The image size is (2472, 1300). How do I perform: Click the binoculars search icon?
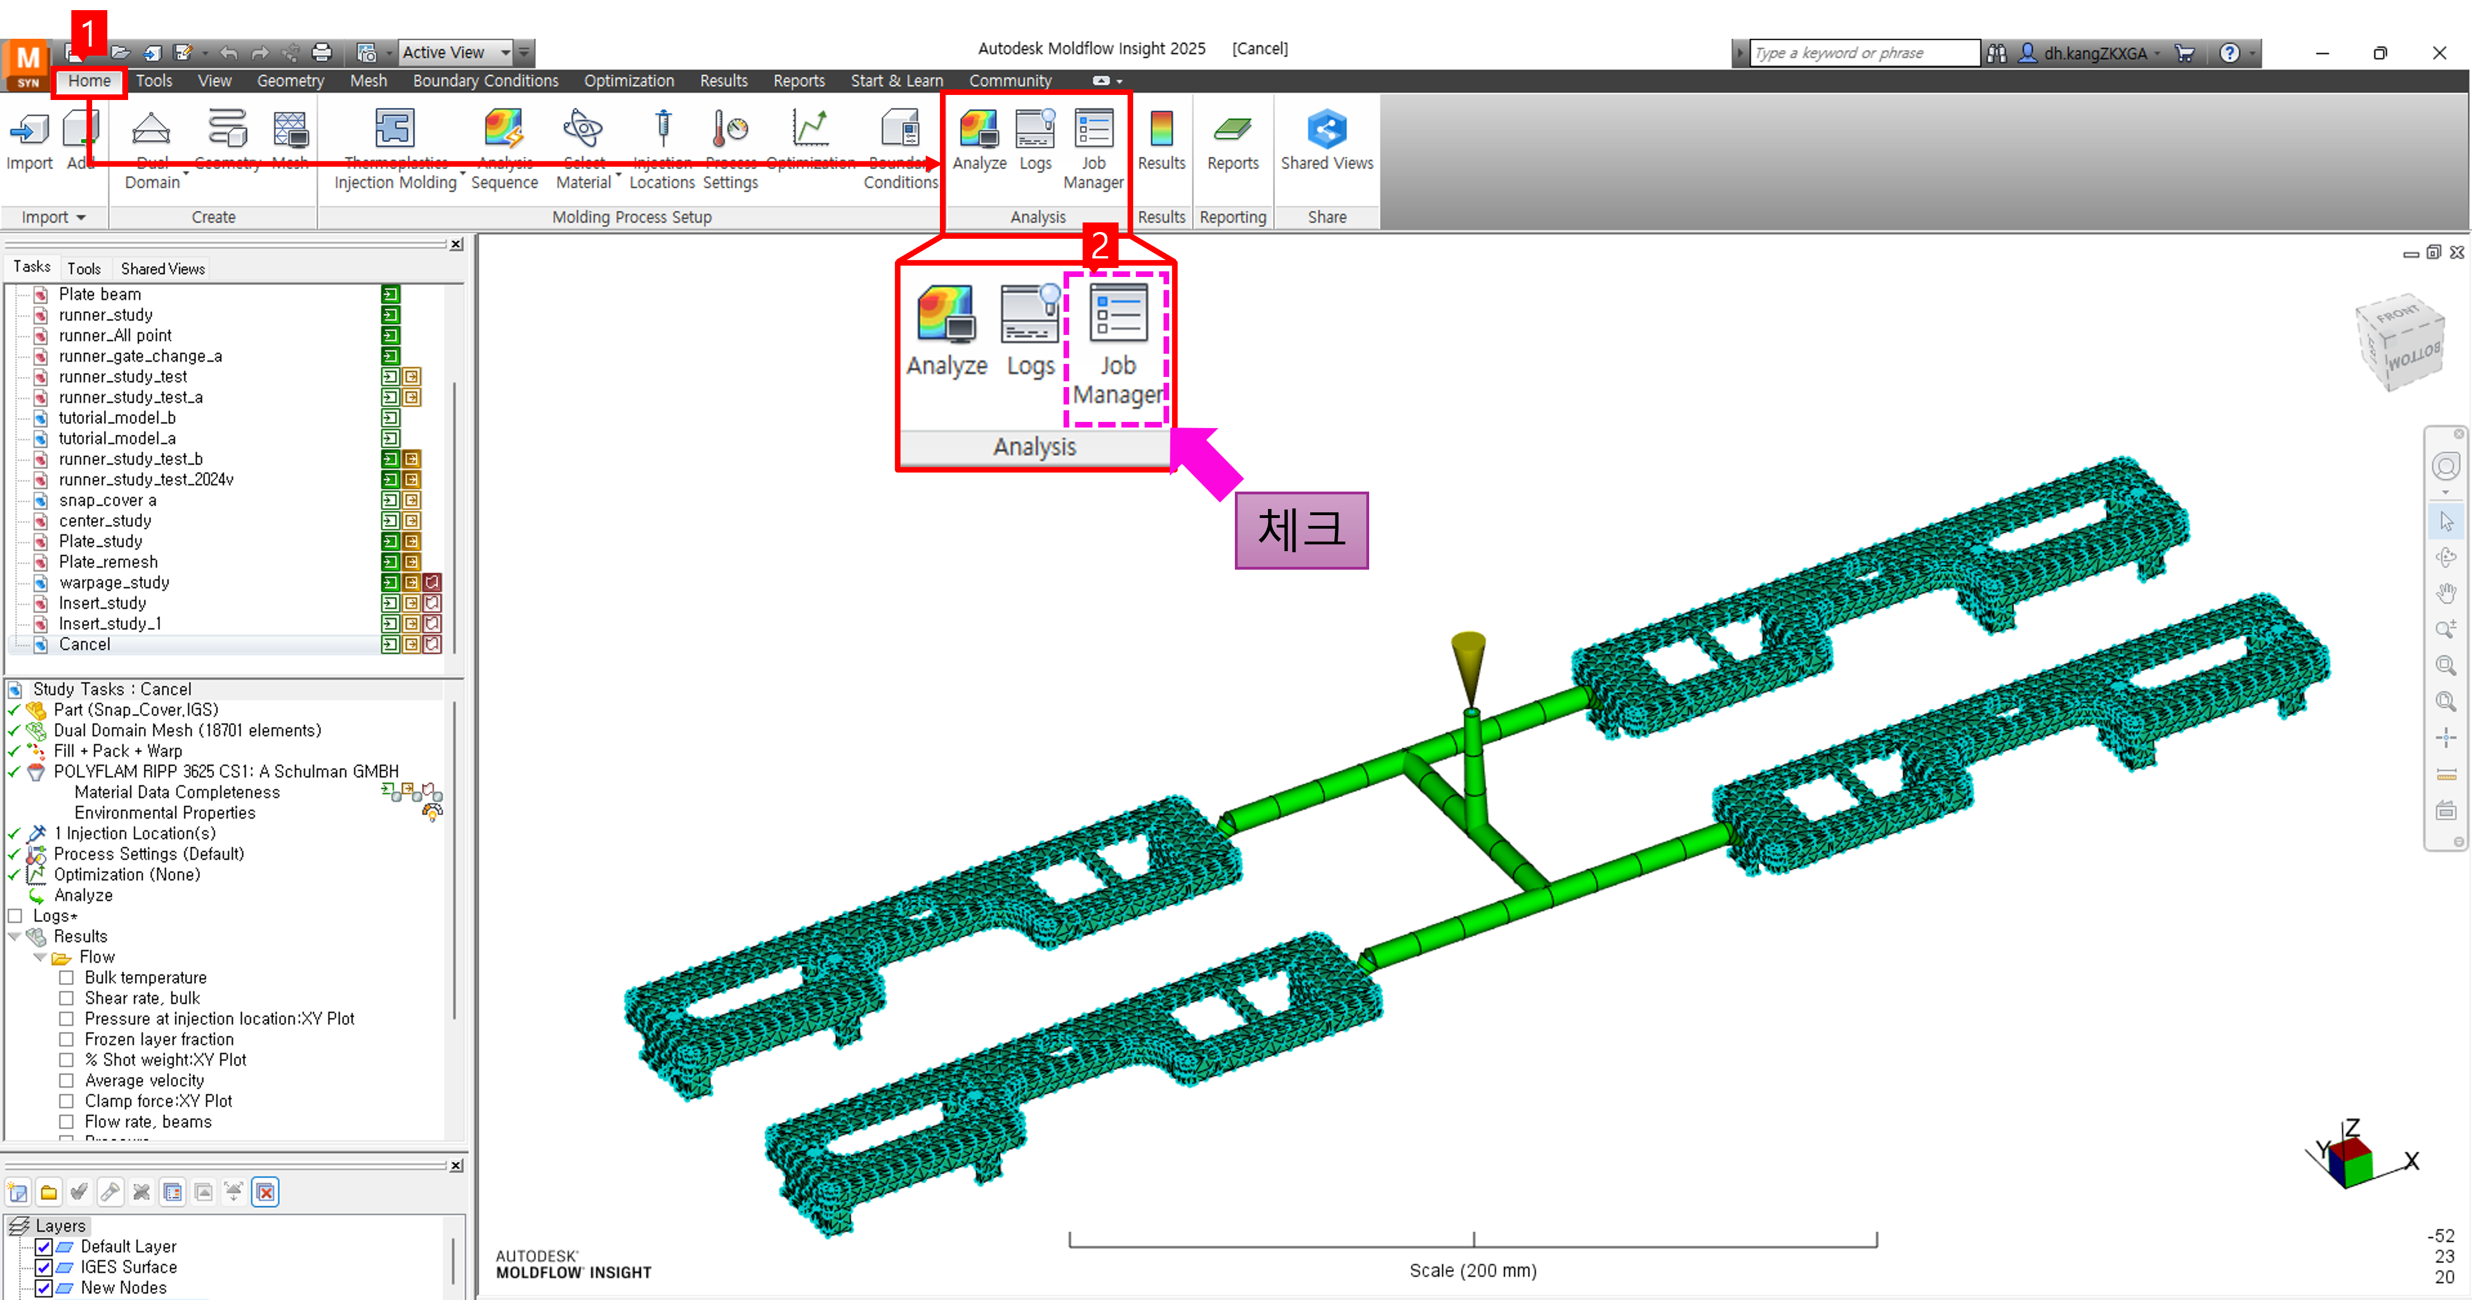tap(1996, 53)
